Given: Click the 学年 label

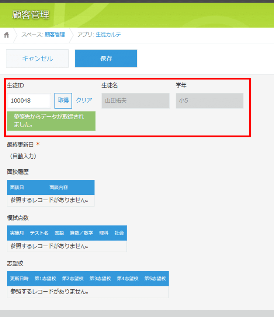Looking at the screenshot, I should click(181, 85).
